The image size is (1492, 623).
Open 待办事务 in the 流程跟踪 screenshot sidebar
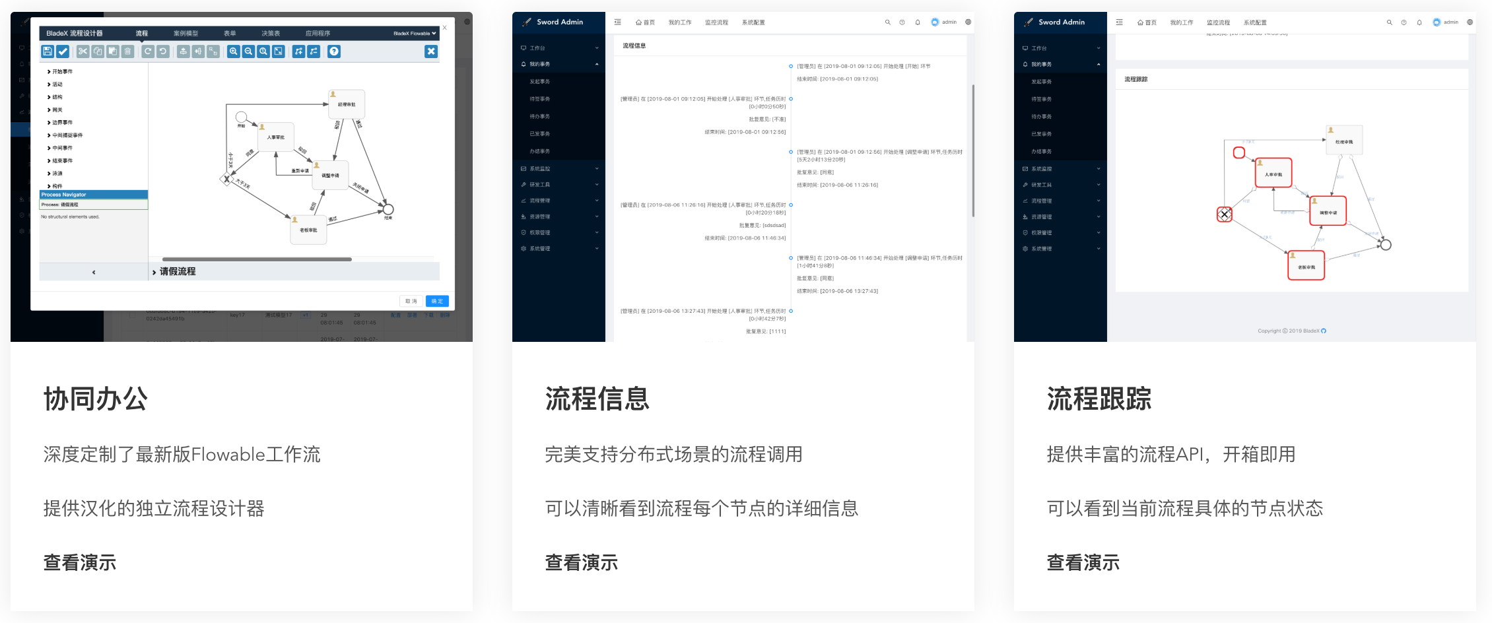point(1042,117)
